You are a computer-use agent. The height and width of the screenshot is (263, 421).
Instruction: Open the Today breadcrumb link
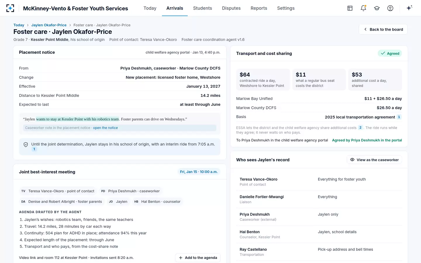[x=19, y=25]
